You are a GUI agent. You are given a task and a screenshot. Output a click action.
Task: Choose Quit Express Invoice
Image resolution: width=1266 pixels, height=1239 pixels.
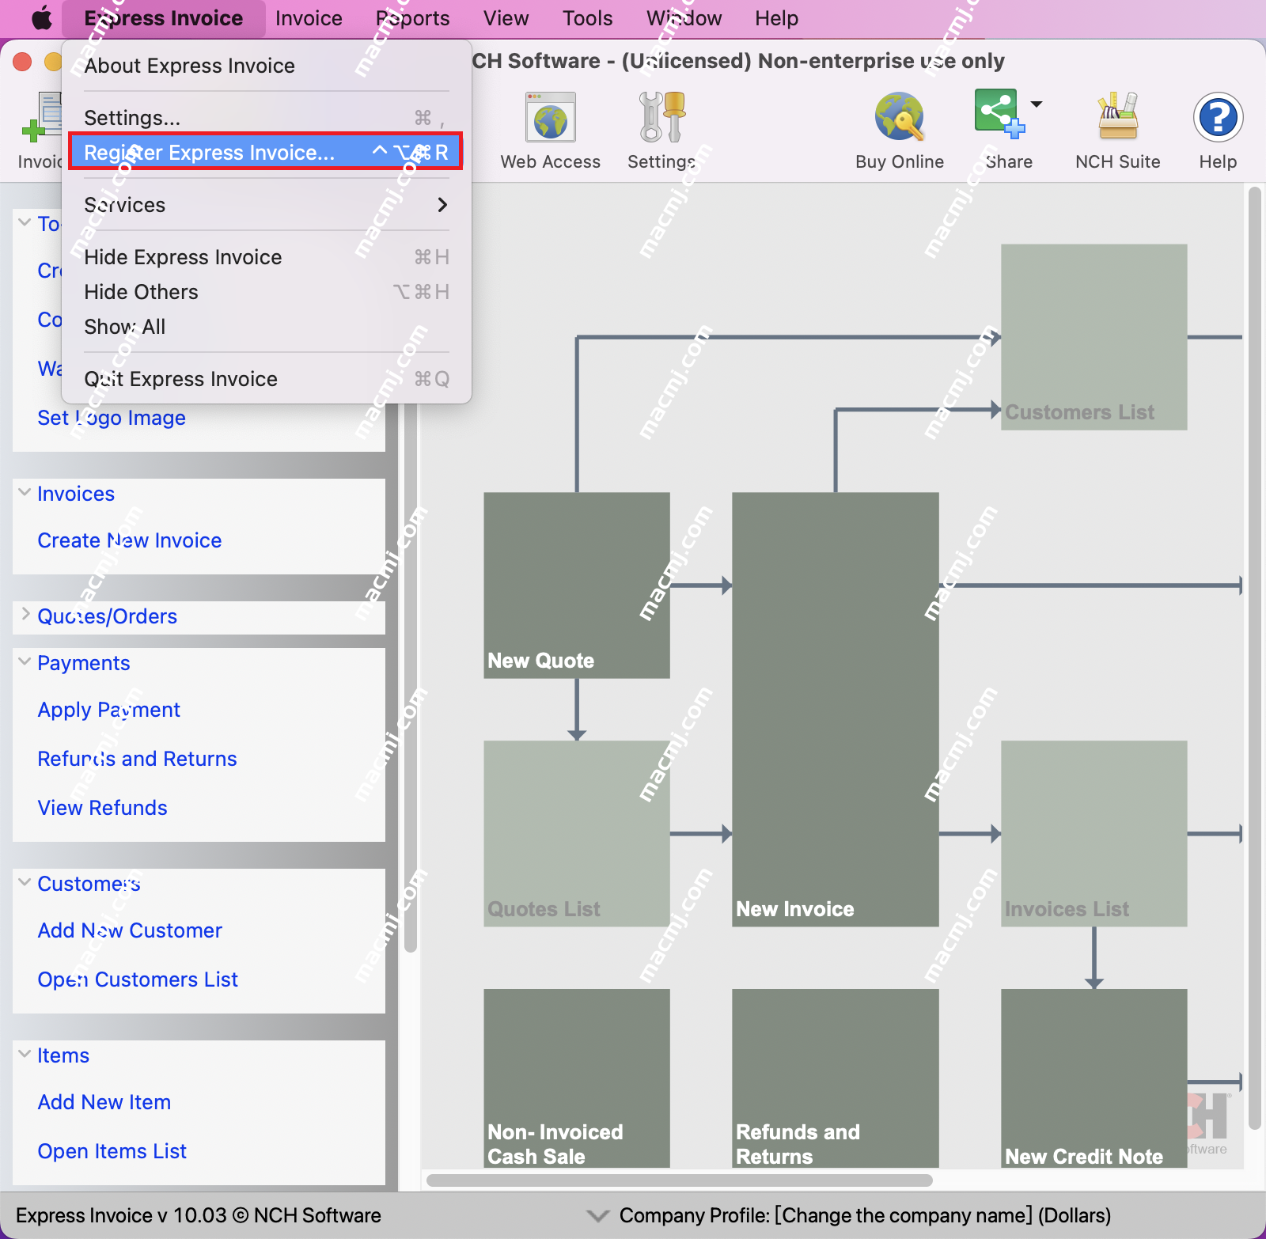tap(267, 379)
